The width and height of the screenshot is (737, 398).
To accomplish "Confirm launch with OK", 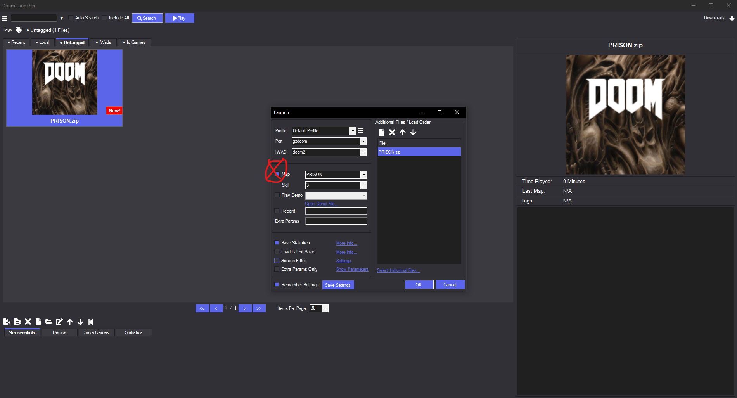I will (419, 285).
